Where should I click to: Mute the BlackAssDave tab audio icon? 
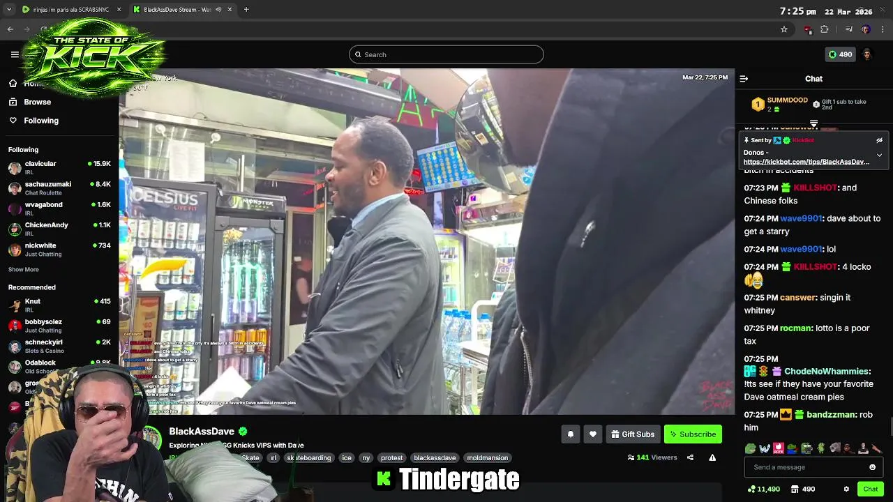(x=218, y=10)
